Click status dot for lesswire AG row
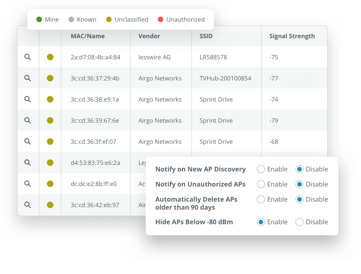This screenshot has width=361, height=274. click(50, 57)
